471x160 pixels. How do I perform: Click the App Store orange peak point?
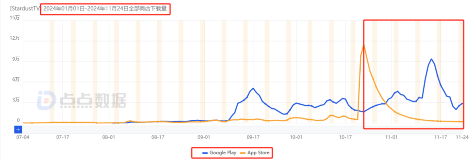coord(364,45)
